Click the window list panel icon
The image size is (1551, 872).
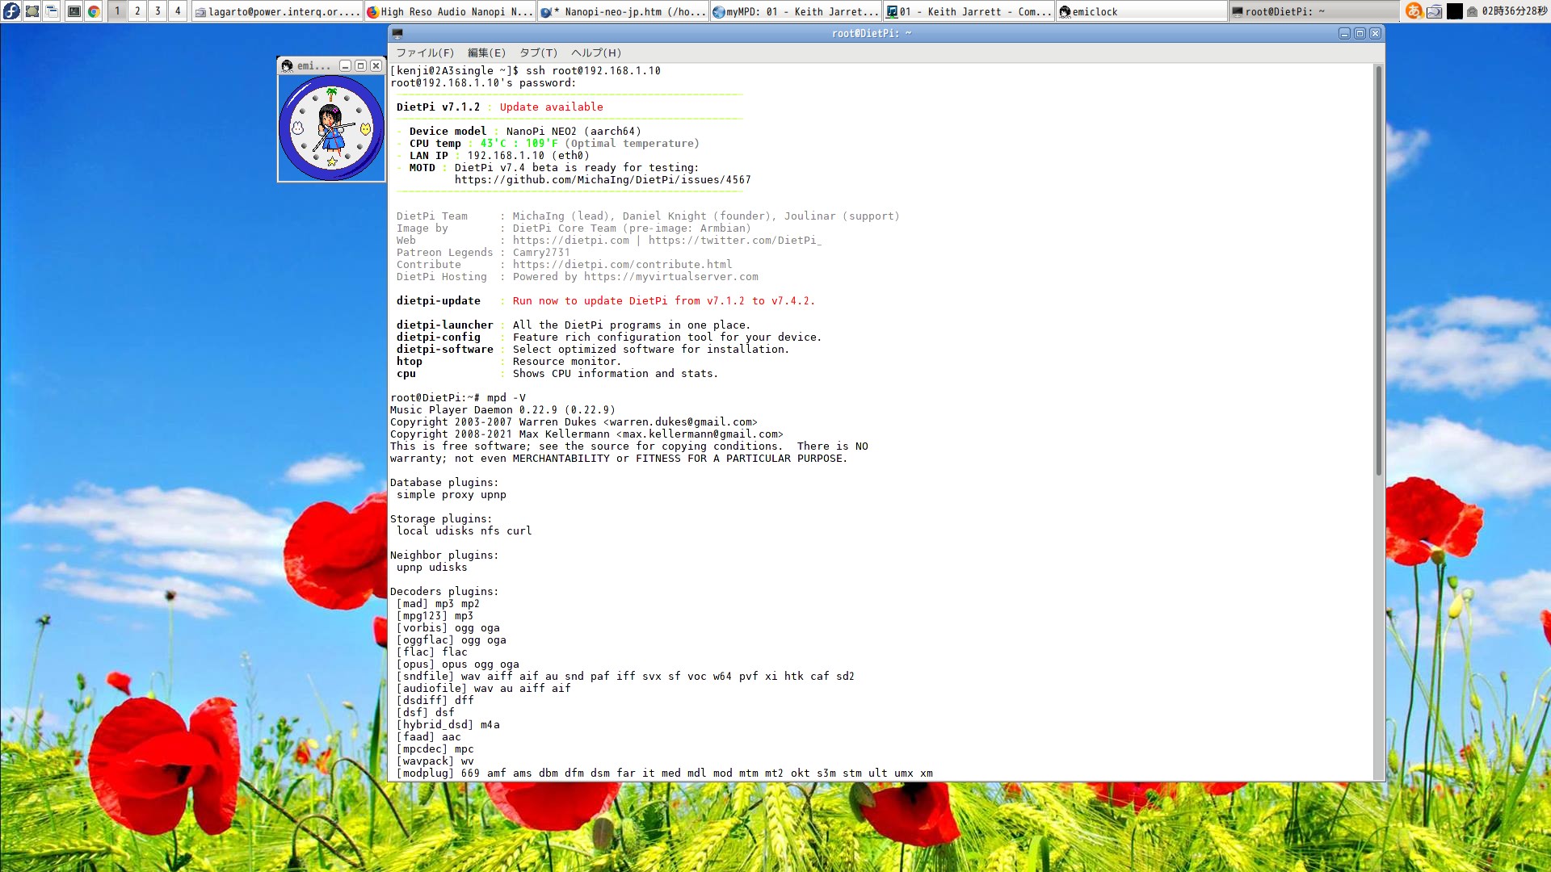pos(52,11)
